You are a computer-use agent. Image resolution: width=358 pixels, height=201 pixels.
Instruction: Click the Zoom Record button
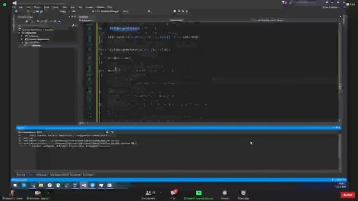click(x=225, y=195)
